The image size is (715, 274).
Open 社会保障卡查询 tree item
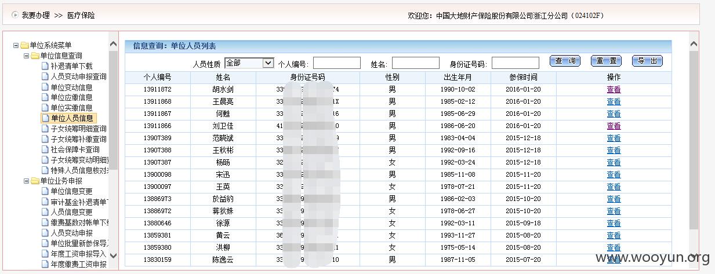[75, 149]
